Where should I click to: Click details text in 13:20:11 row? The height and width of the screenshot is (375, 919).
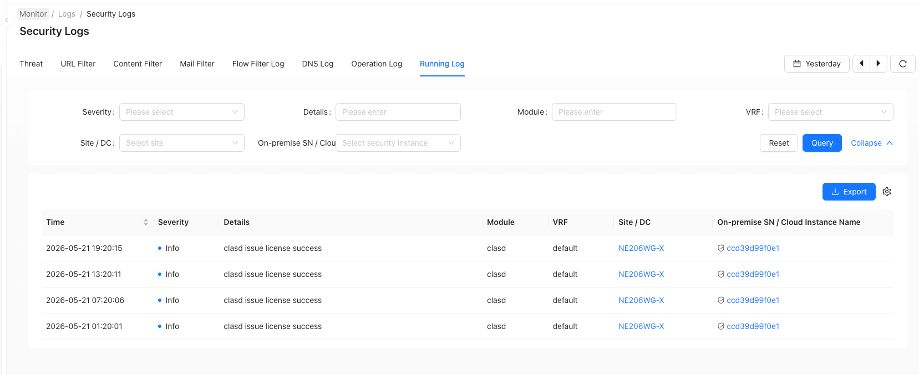[273, 274]
